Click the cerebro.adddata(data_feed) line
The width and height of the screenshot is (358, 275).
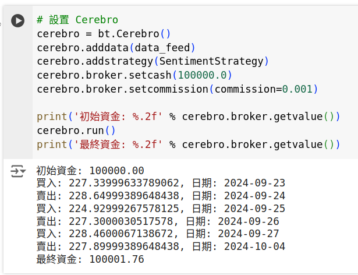116,48
